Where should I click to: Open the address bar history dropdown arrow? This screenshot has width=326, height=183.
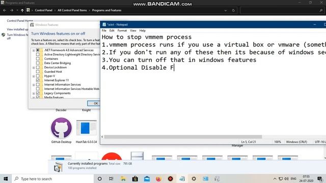tap(226, 10)
